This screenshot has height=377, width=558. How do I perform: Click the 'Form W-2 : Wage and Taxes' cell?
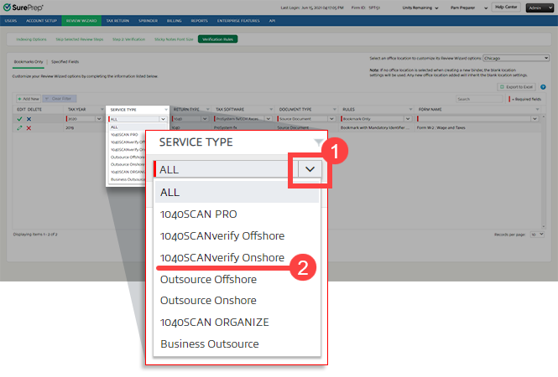[x=441, y=128]
